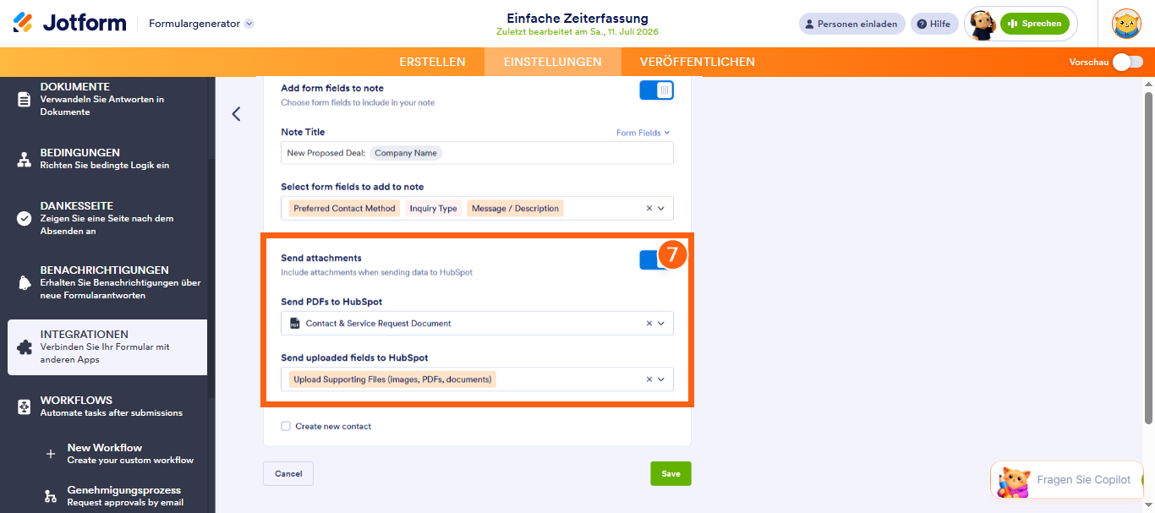Expand the note form fields dropdown arrow
The height and width of the screenshot is (513, 1155).
coord(661,209)
